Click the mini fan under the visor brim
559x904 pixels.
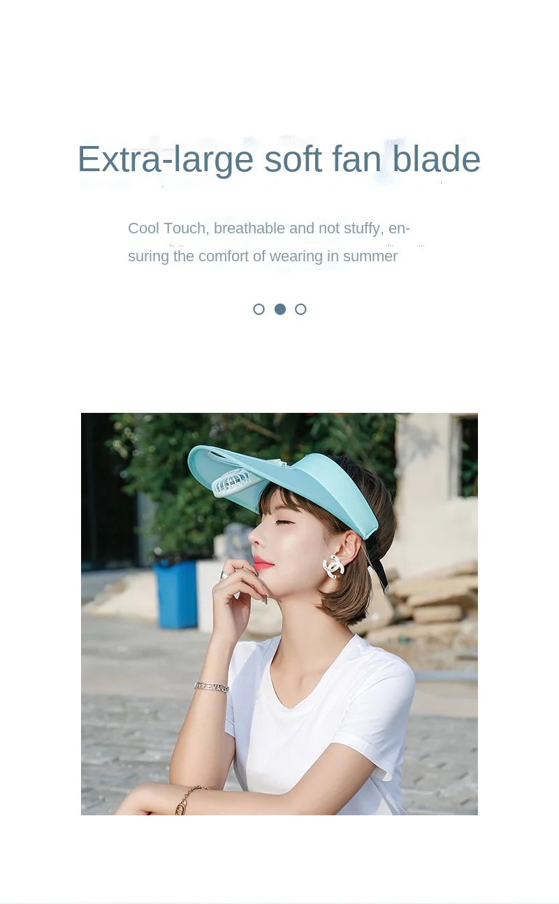(x=235, y=483)
